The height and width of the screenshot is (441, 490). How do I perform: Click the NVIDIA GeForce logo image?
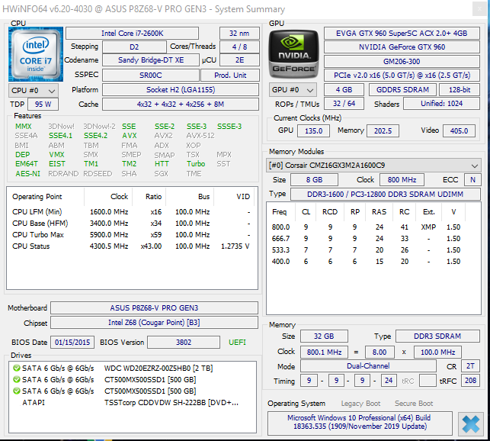293,54
